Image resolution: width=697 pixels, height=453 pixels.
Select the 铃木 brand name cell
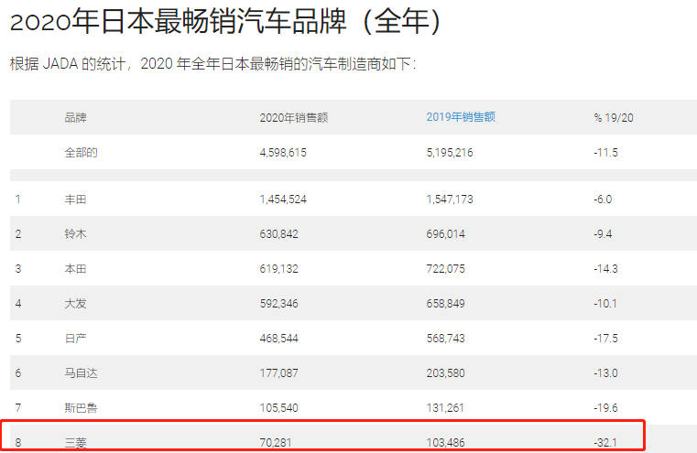point(75,234)
